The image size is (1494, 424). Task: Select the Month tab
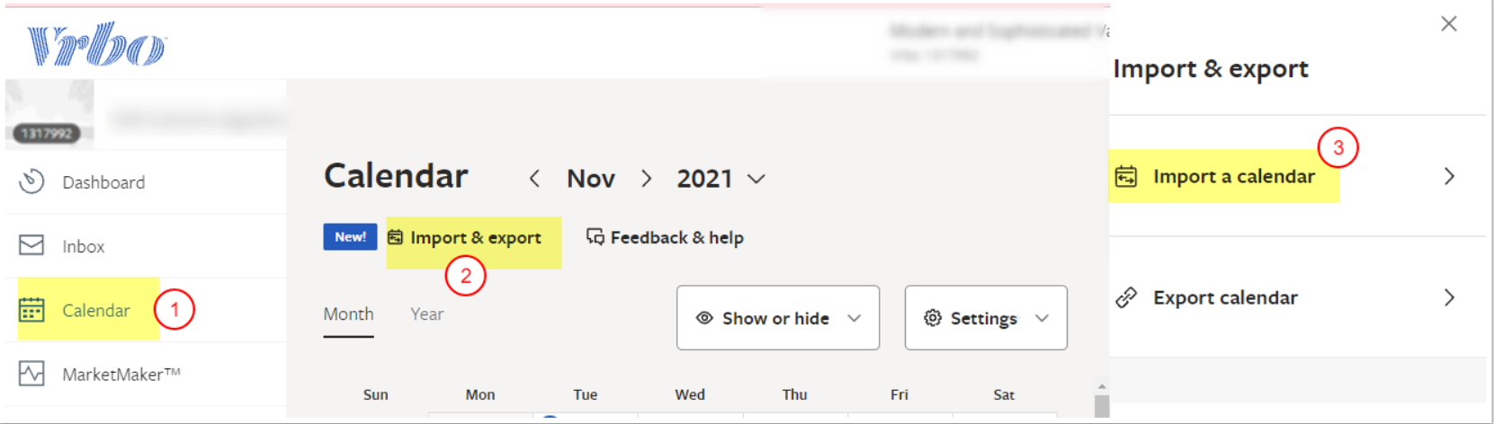click(348, 314)
